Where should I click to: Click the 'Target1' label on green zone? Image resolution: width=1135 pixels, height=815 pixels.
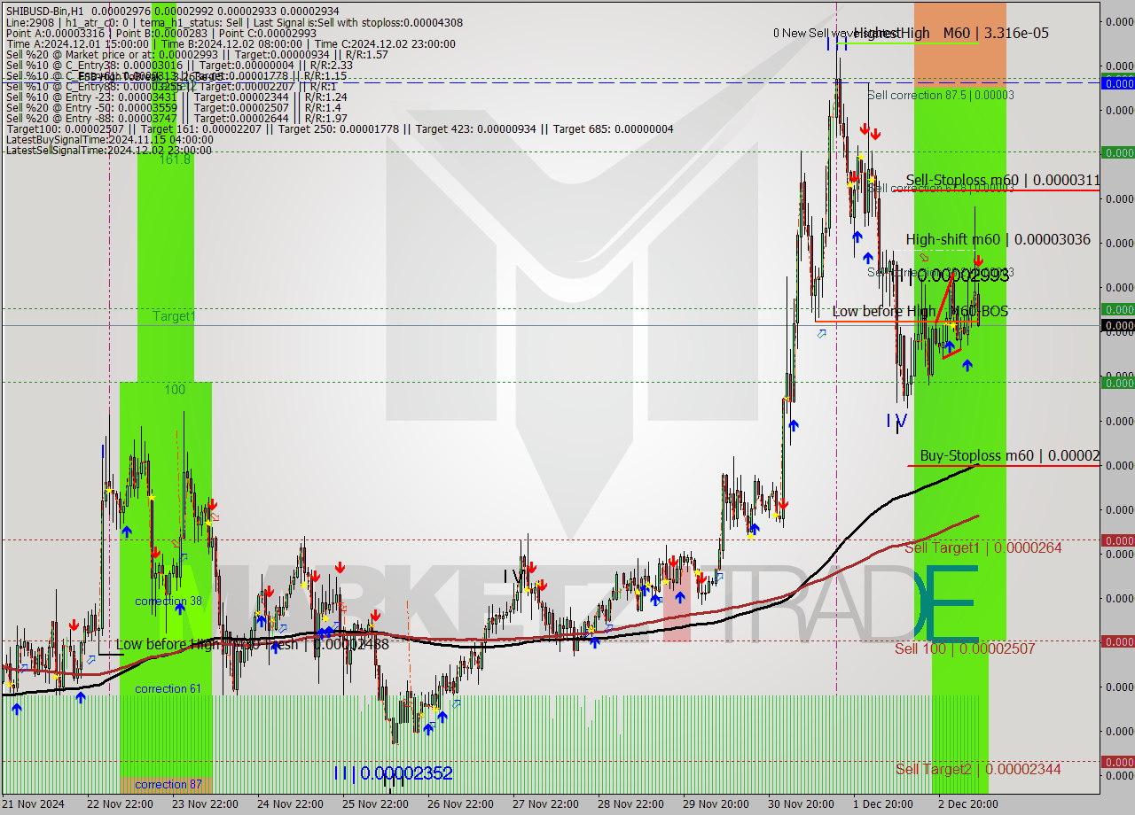point(173,316)
